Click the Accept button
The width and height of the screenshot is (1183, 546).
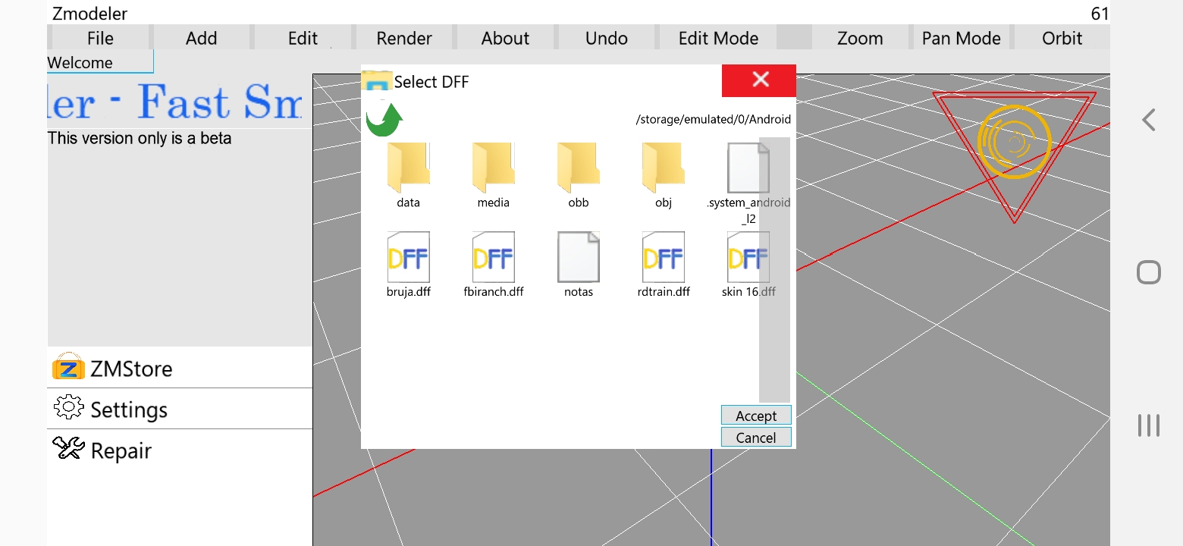(x=756, y=416)
